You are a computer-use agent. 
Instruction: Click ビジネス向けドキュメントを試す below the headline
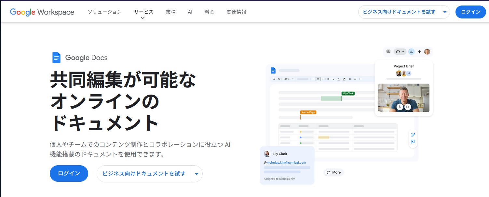point(144,174)
